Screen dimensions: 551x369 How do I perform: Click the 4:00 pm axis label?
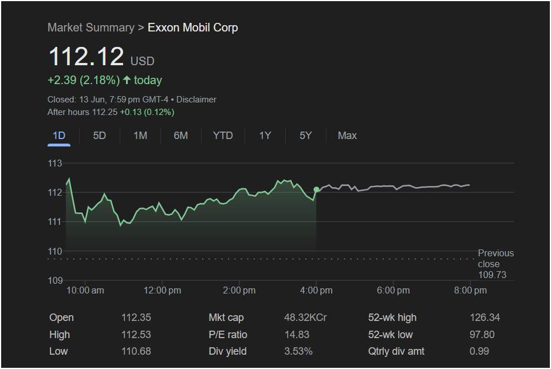click(x=316, y=291)
